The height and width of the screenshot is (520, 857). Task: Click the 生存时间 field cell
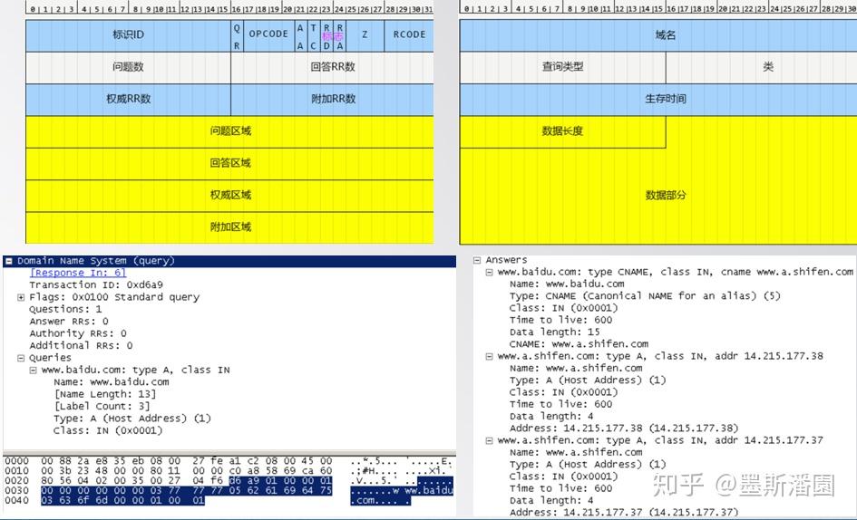(x=658, y=100)
